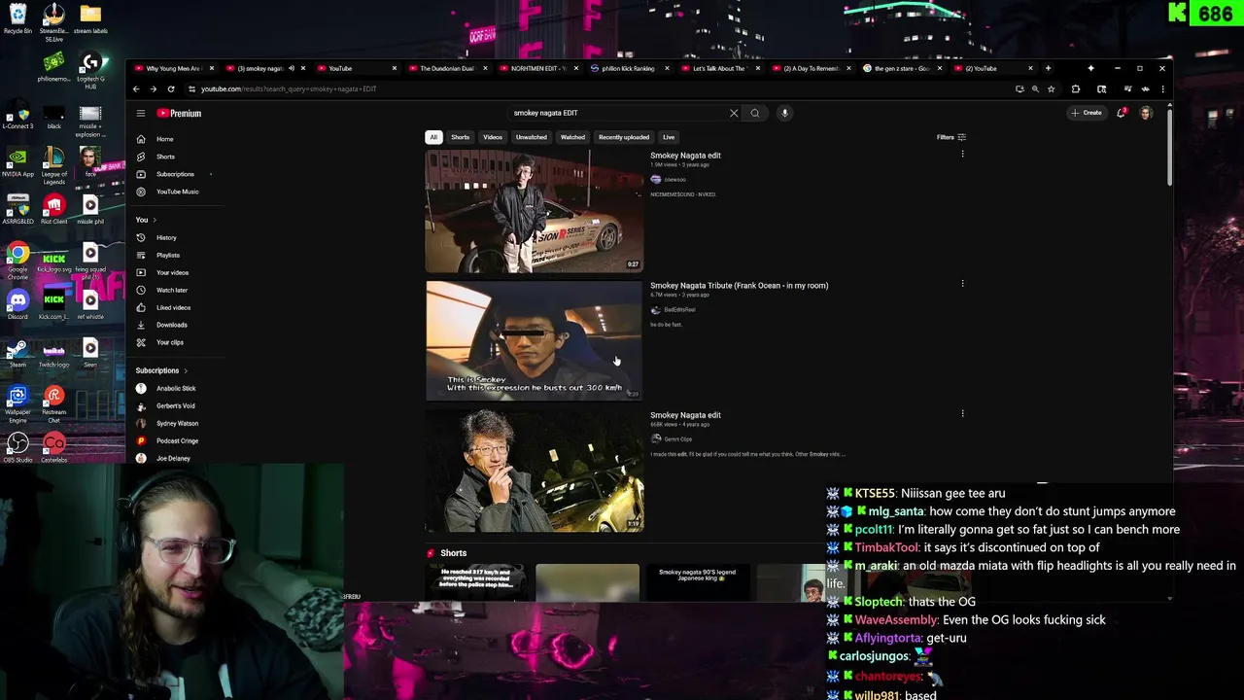Expand the You section chevron
Screen dimensions: 1244x700
[154, 220]
